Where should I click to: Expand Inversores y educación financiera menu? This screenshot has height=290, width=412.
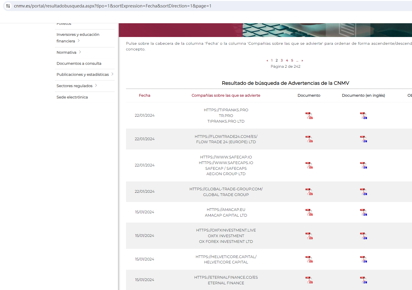click(x=79, y=41)
